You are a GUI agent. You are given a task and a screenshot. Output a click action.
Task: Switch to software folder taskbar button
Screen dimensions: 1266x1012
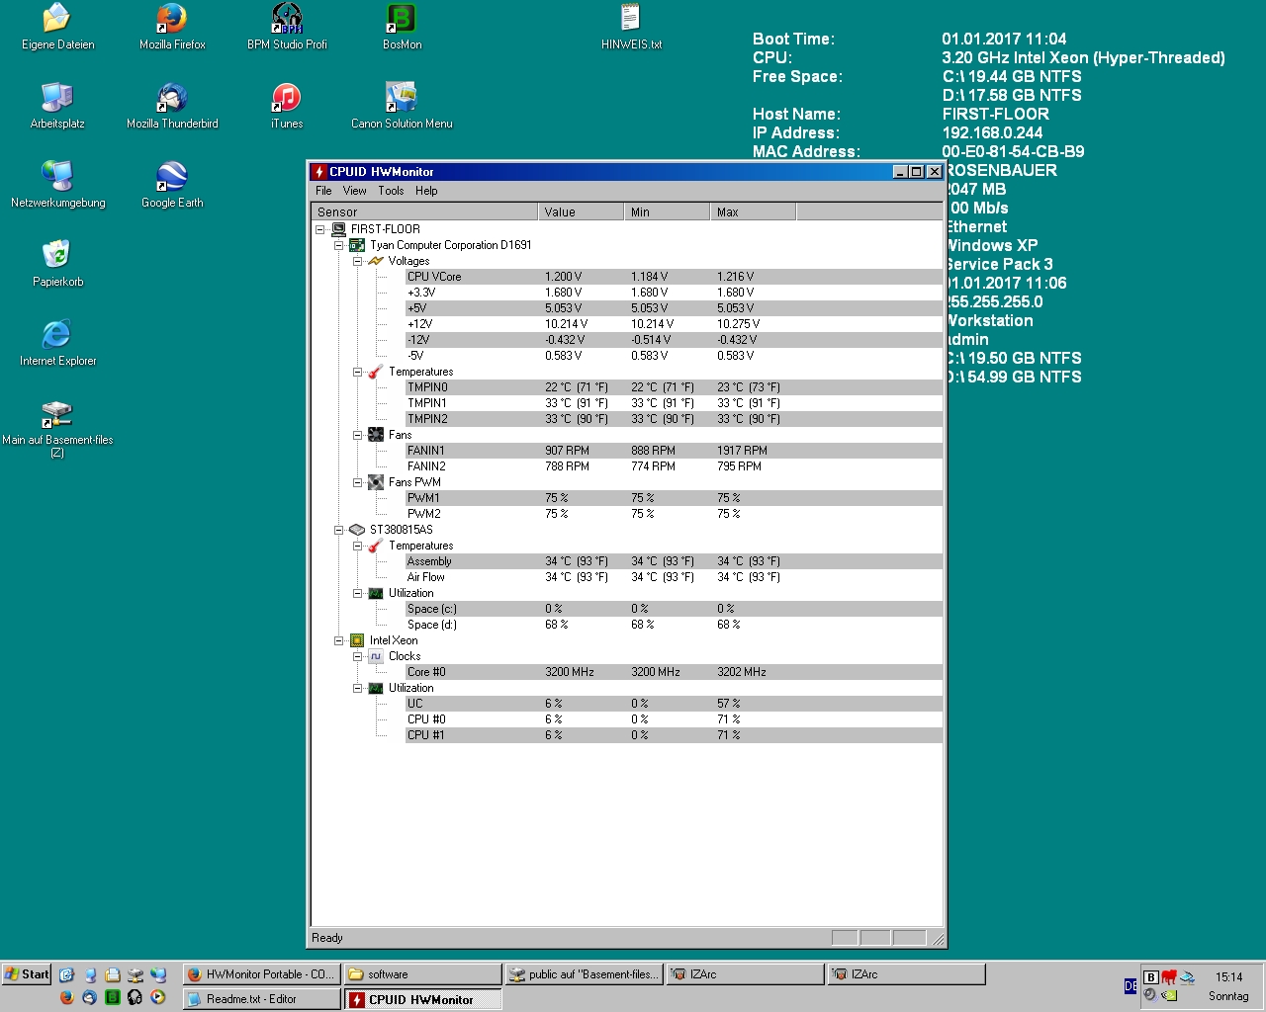pyautogui.click(x=423, y=974)
